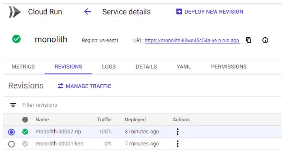Focus the Filter revisions field

40,105
